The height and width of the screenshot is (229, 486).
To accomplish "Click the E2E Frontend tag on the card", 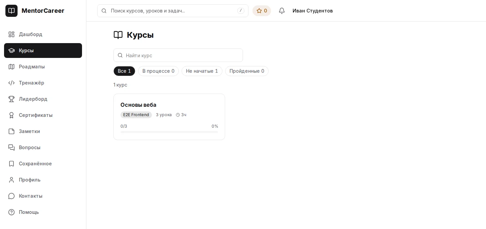I will point(136,115).
